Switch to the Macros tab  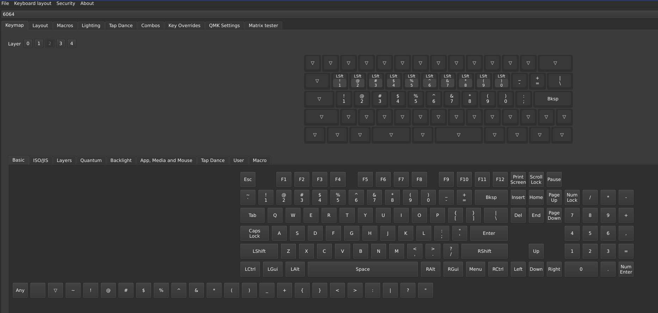pos(65,26)
